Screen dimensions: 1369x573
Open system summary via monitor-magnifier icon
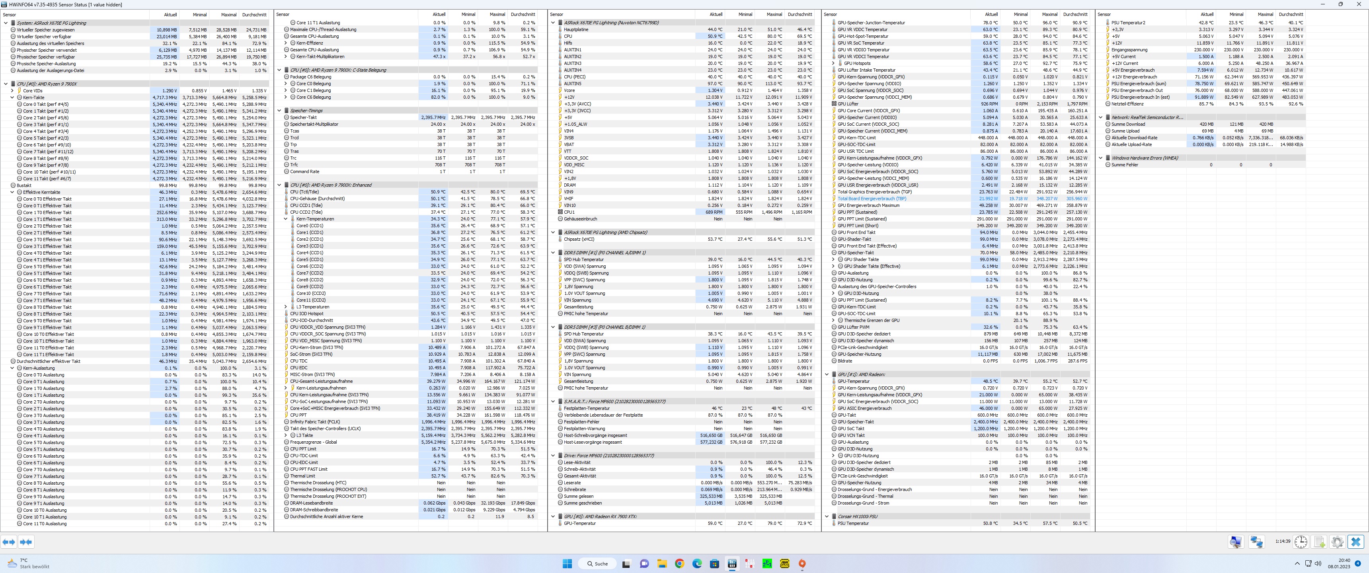point(1236,542)
